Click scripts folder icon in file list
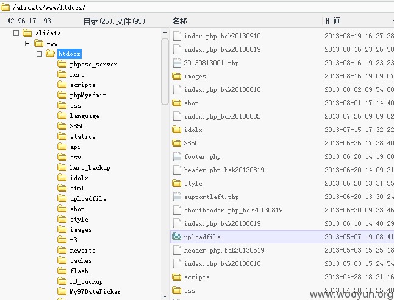The image size is (394, 300). [x=177, y=277]
